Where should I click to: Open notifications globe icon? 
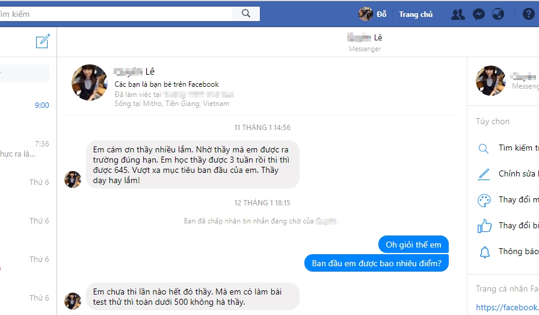(x=497, y=14)
